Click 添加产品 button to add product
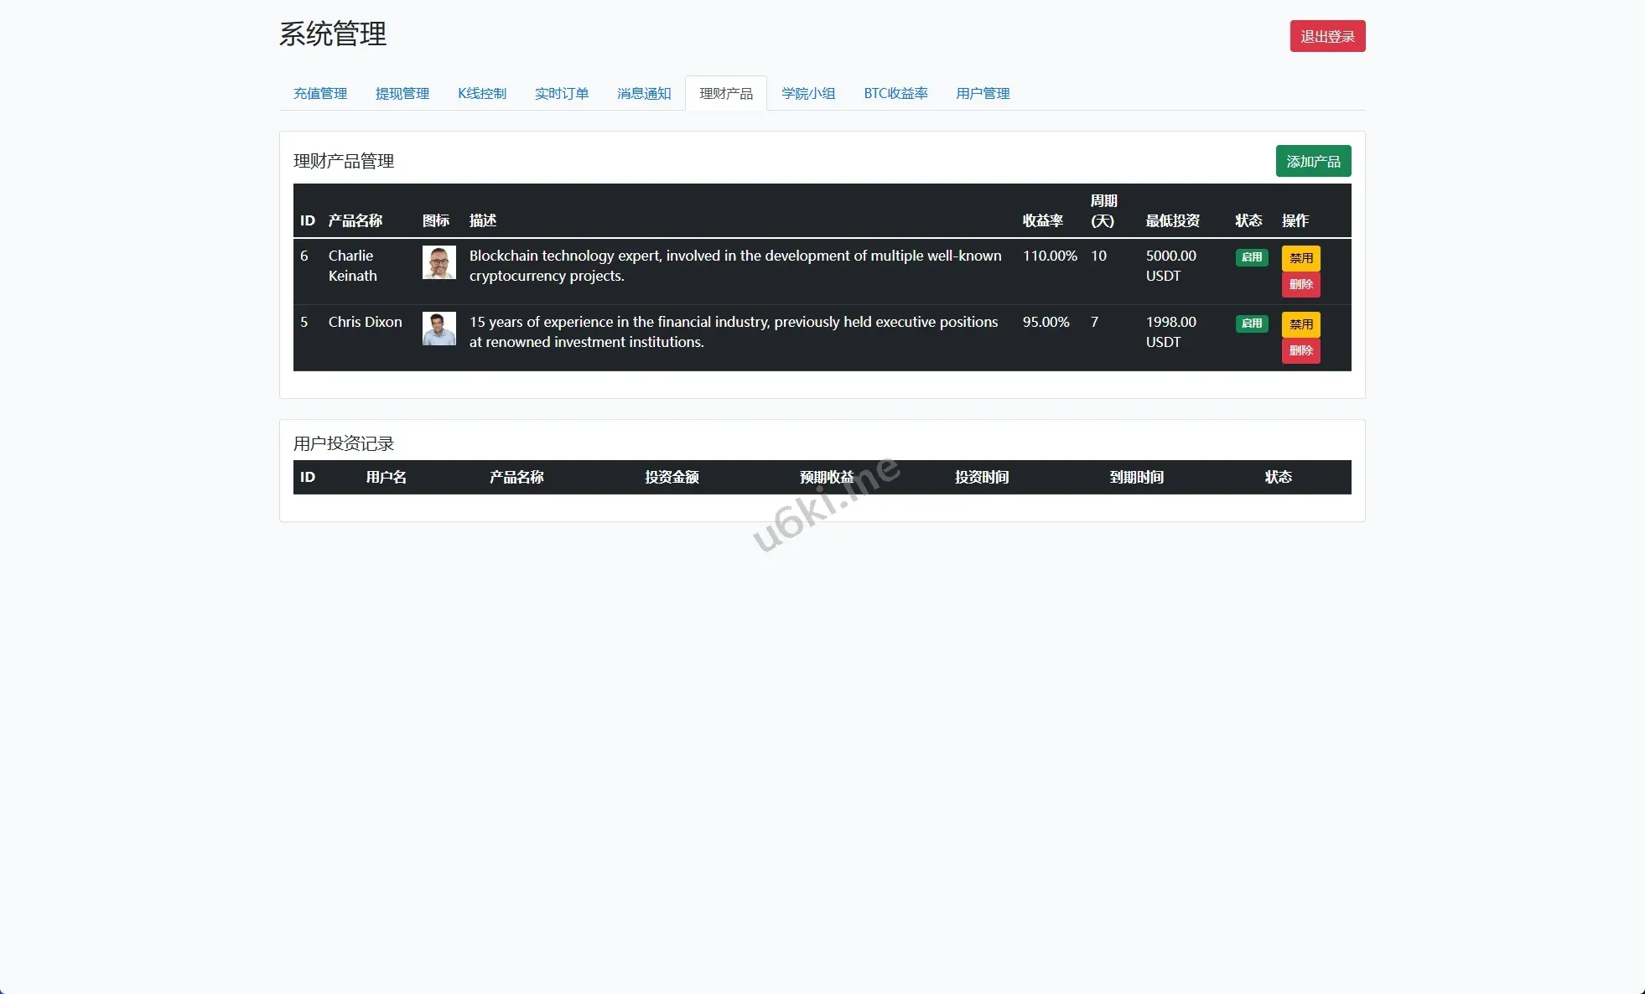Screen dimensions: 1645x994 [x=1313, y=161]
